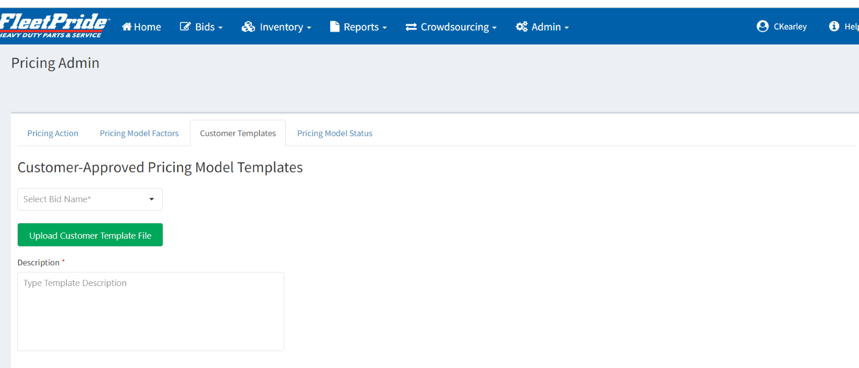Image resolution: width=859 pixels, height=368 pixels.
Task: Select the Customer Templates tab
Action: click(x=238, y=133)
